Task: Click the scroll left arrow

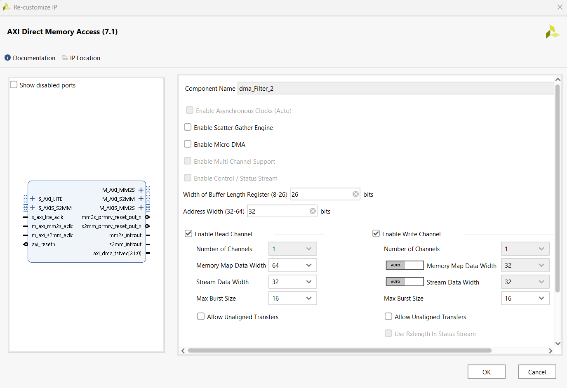Action: click(x=183, y=351)
